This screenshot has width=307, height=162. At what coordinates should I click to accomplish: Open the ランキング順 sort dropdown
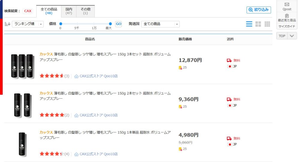click(28, 24)
